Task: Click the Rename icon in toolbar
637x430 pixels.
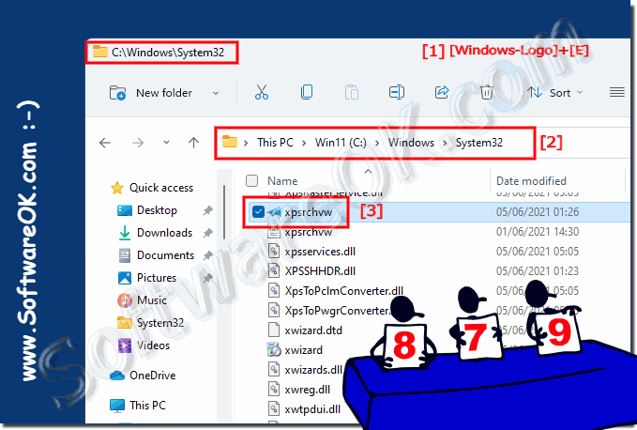Action: (x=397, y=92)
